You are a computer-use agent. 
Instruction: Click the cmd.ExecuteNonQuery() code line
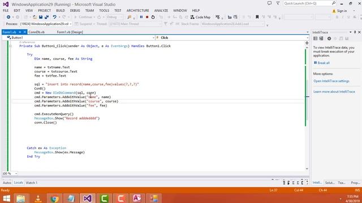pos(54,114)
